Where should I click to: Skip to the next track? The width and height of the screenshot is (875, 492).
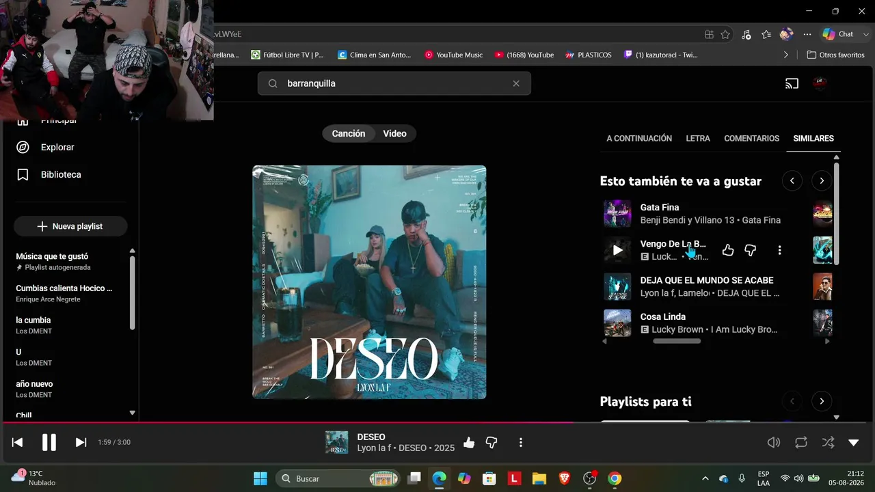[81, 442]
